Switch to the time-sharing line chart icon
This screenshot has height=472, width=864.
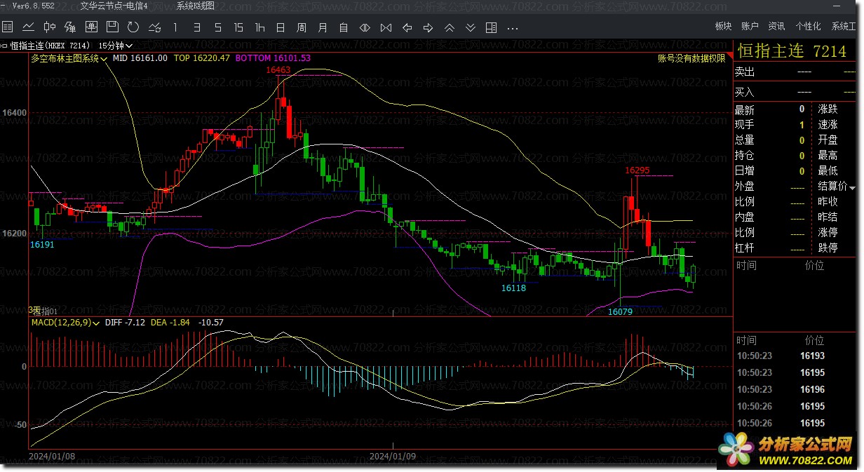(29, 27)
